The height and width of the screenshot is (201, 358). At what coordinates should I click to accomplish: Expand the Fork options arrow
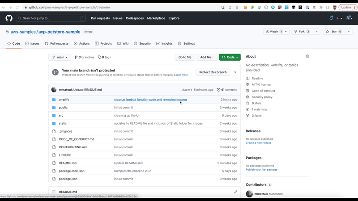click(x=316, y=32)
